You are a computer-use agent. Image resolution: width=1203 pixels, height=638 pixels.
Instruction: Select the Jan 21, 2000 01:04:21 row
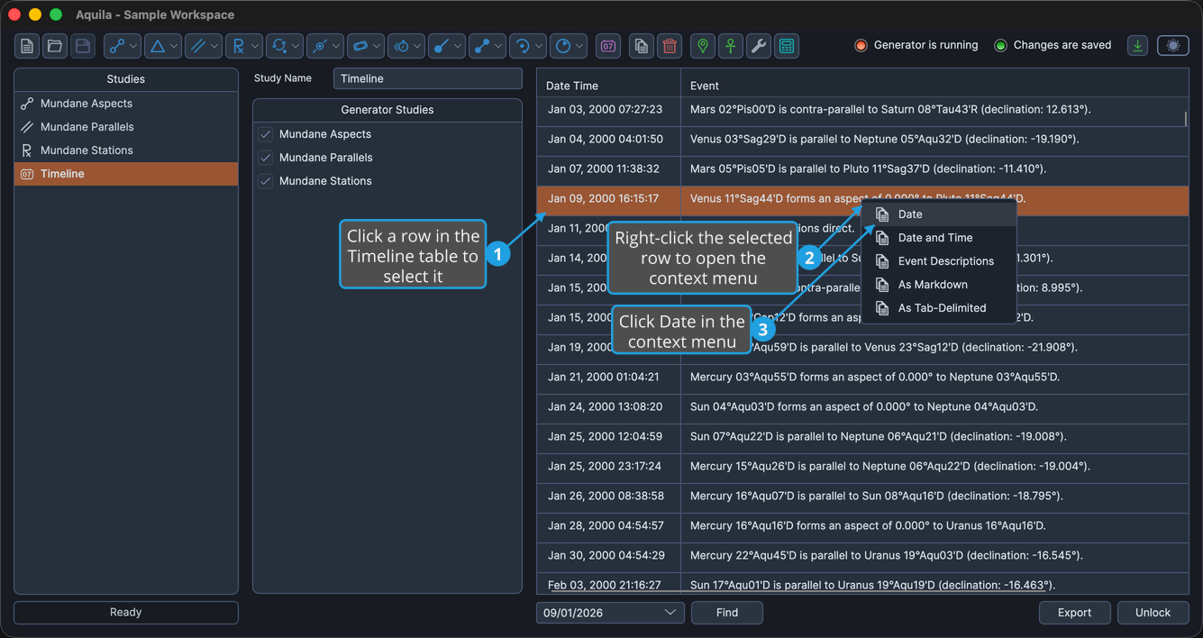[x=862, y=378]
